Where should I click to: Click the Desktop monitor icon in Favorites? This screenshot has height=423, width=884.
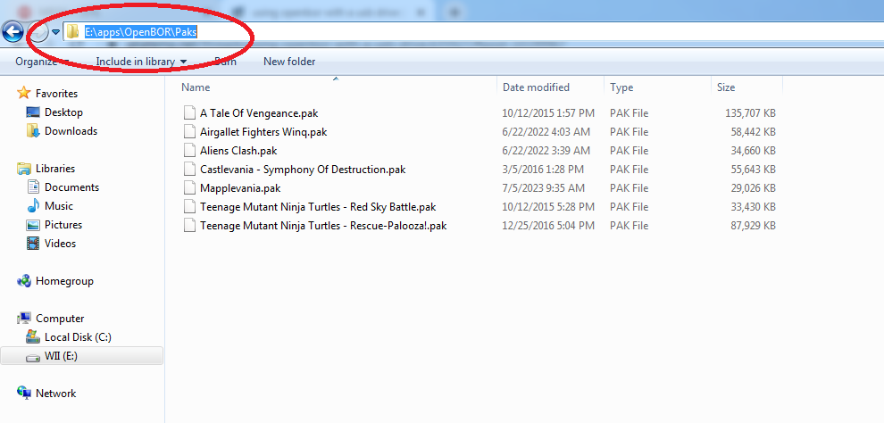click(x=33, y=112)
